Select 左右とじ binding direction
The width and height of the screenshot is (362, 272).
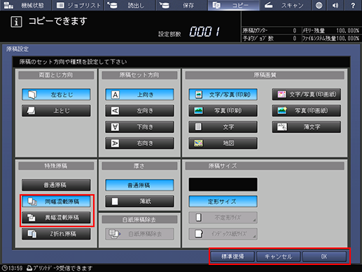pos(56,95)
